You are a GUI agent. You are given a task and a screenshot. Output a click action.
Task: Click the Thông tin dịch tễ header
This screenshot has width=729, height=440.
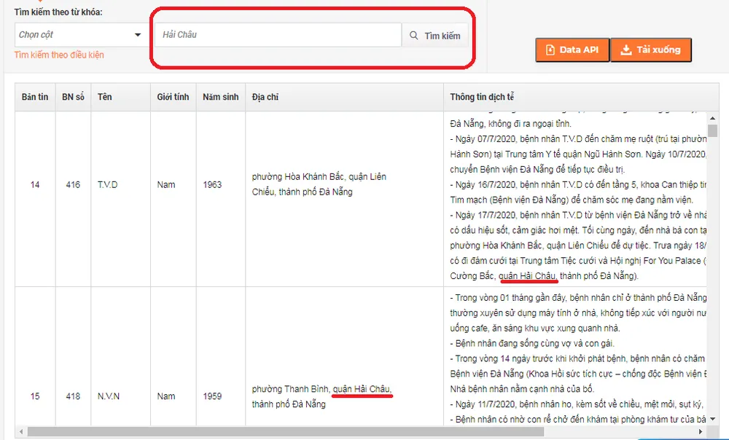point(483,97)
